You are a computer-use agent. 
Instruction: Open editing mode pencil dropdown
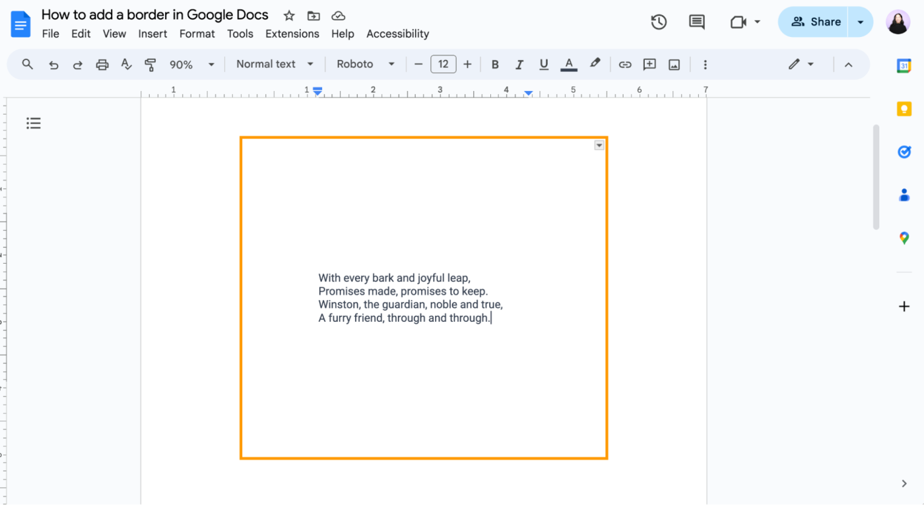[x=801, y=64]
